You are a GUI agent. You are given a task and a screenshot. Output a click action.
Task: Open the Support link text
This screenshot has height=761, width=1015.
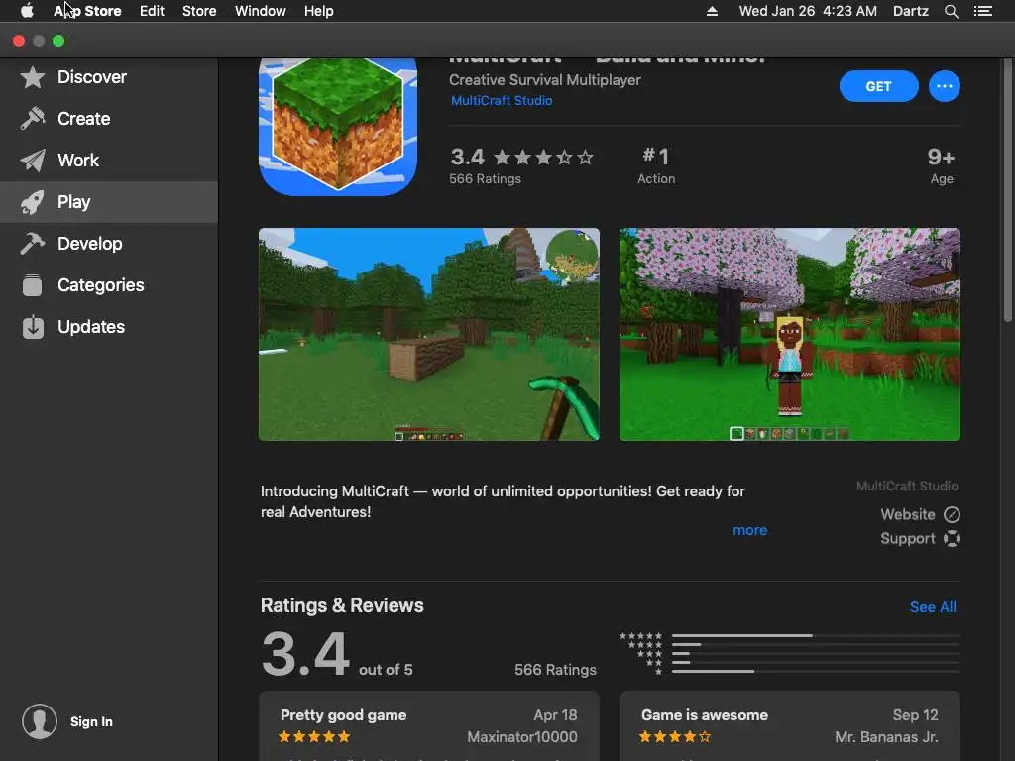tap(908, 538)
